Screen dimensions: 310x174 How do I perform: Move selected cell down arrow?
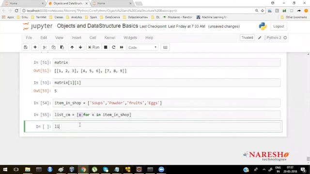click(80, 47)
